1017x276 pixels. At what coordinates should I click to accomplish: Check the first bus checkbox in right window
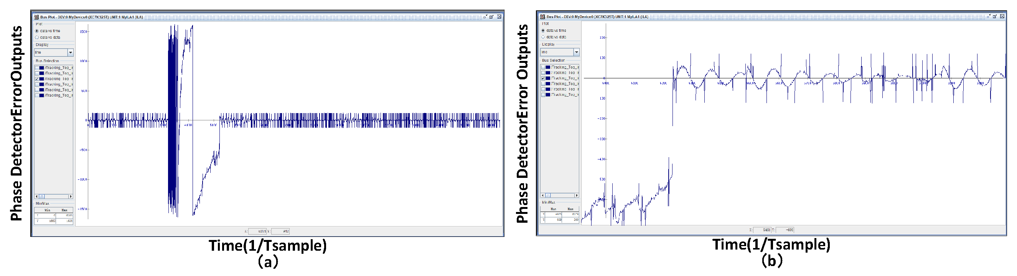[543, 67]
